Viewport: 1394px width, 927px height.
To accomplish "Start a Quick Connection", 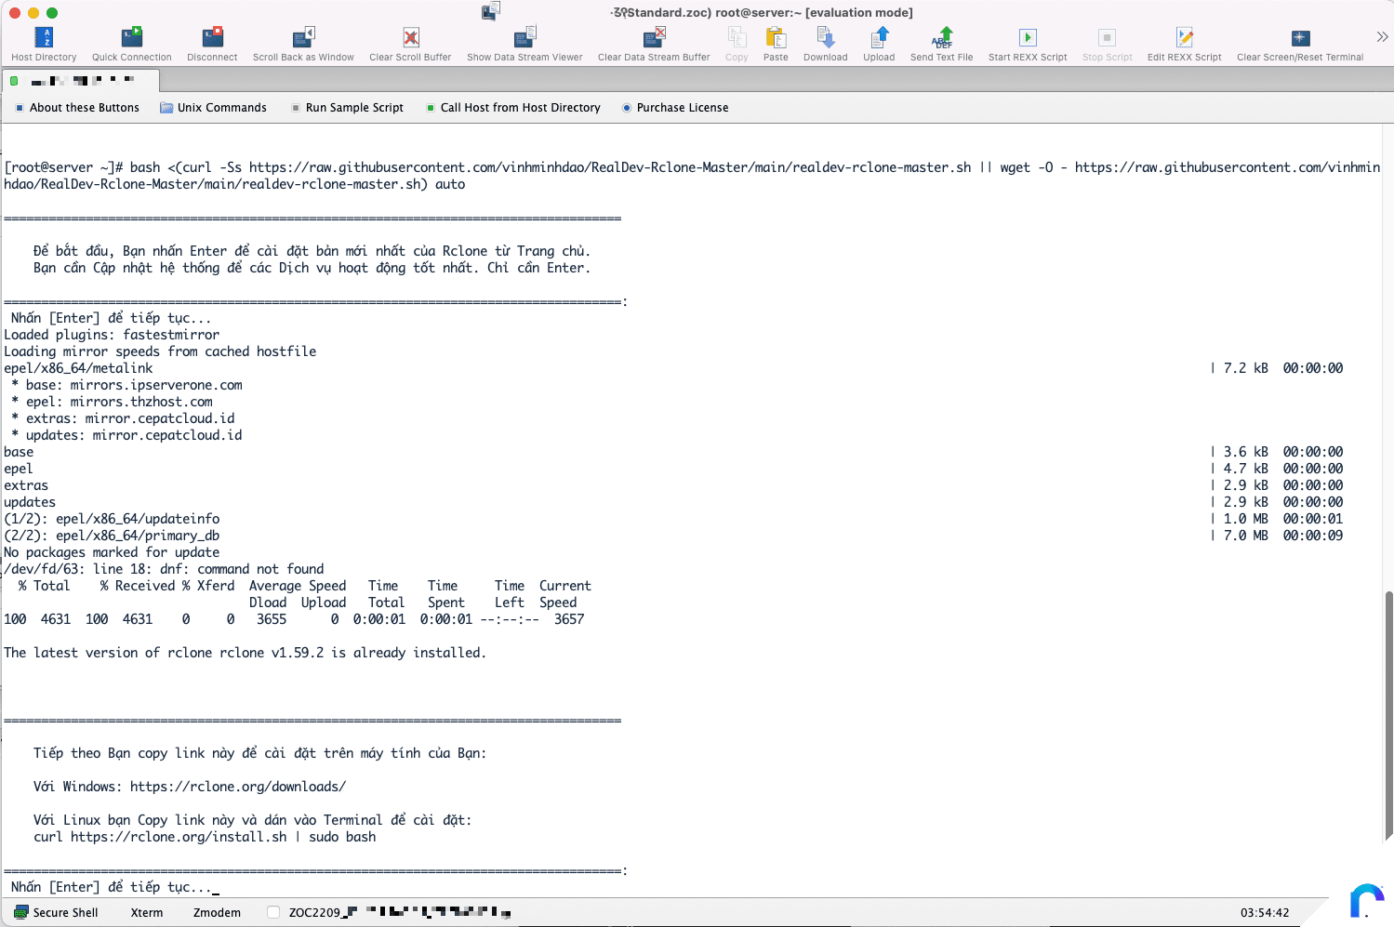I will point(132,44).
